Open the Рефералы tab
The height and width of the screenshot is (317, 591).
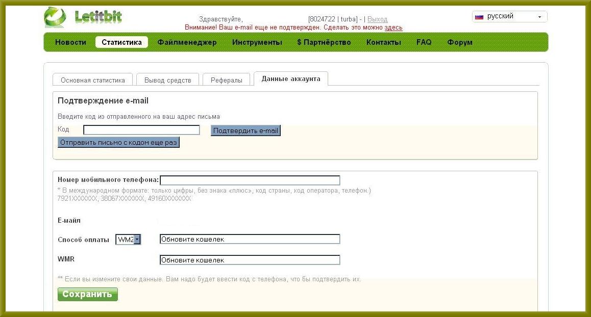(x=226, y=80)
